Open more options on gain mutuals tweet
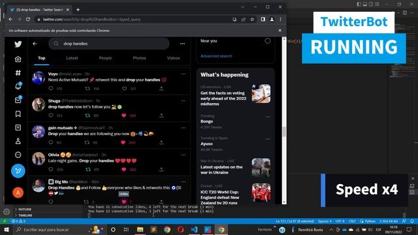 [x=184, y=128]
